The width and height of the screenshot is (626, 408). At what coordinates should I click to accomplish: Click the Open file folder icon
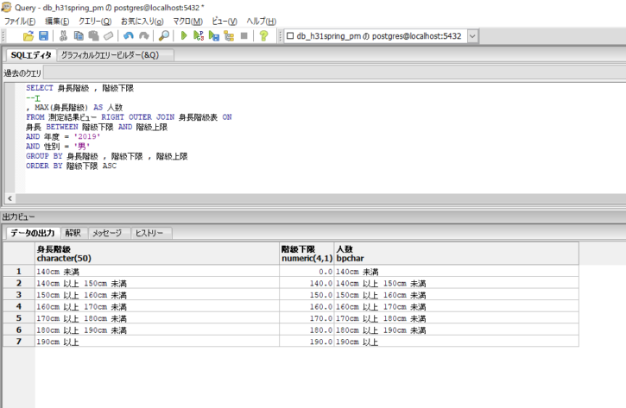coord(28,36)
